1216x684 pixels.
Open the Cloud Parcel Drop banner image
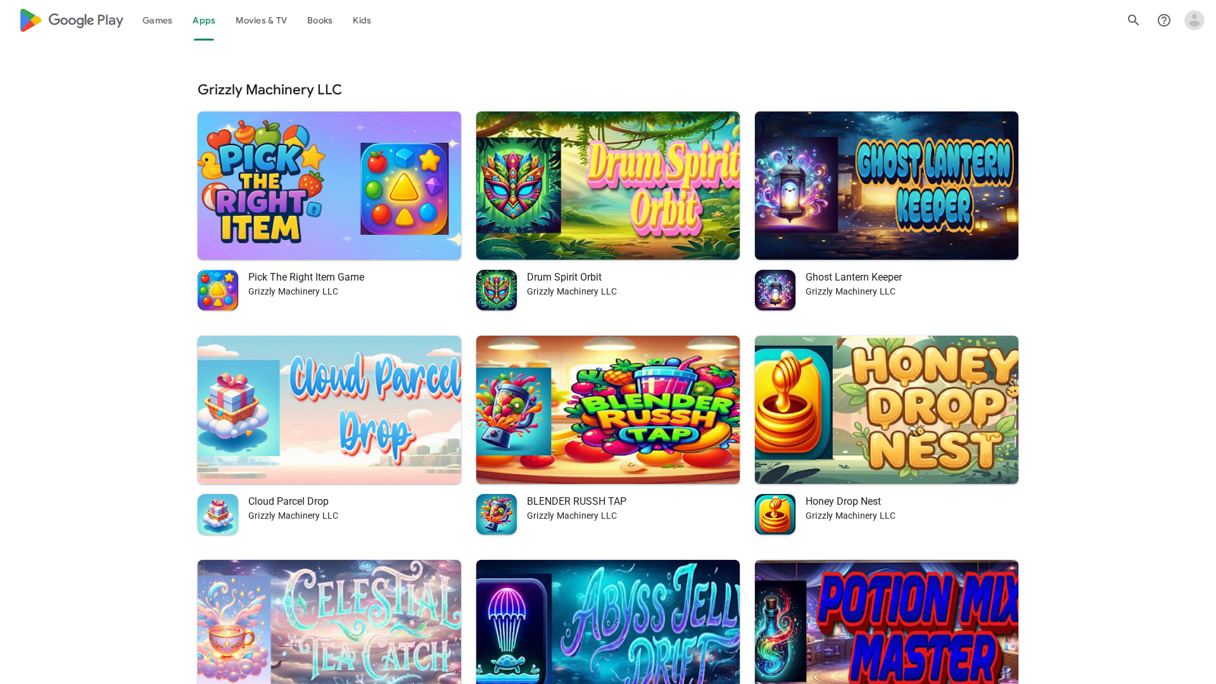click(329, 410)
